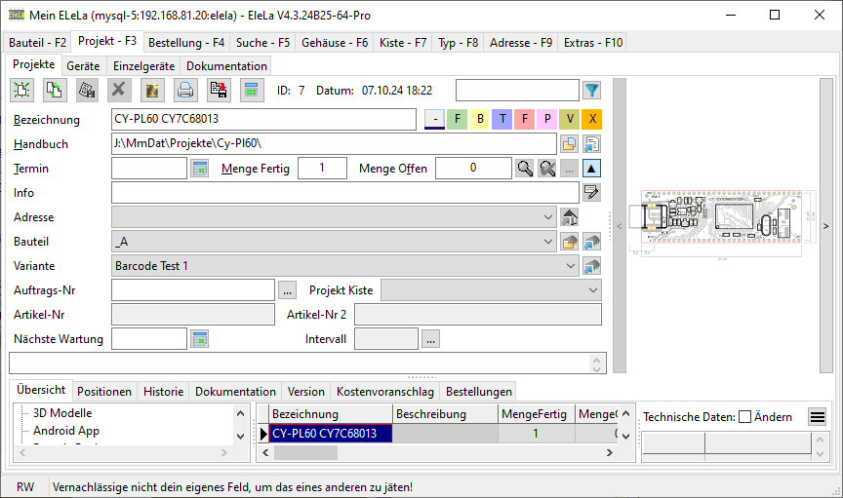This screenshot has width=843, height=498.
Task: Open the Bauteil dropdown list
Action: pyautogui.click(x=547, y=242)
